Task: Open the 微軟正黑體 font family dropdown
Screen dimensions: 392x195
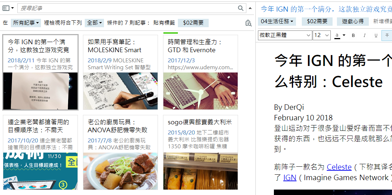Action: tap(285, 35)
